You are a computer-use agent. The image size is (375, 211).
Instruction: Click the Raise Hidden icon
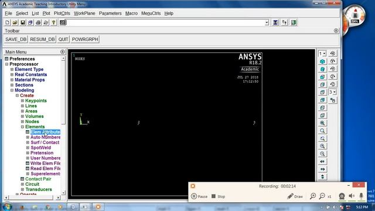275,22
